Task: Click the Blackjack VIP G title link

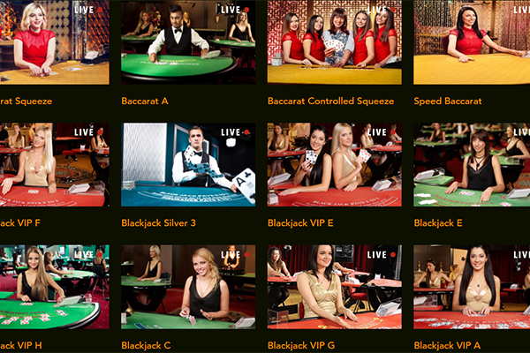Action: (x=301, y=345)
